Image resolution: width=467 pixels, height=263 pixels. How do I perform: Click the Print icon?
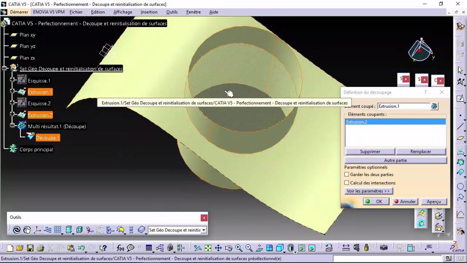click(40, 248)
